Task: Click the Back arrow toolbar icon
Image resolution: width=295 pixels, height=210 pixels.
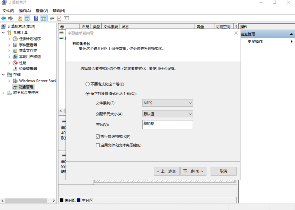Action: tap(3, 18)
